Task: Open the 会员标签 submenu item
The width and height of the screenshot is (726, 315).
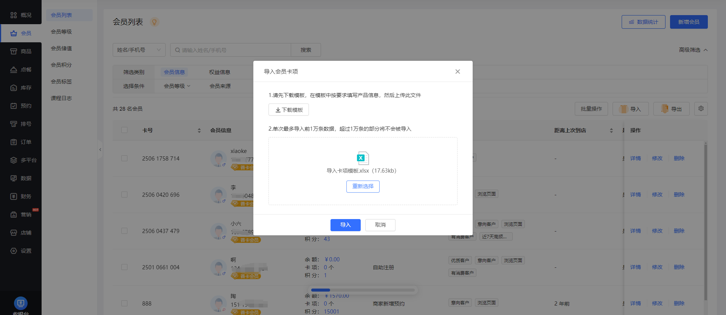Action: [x=61, y=82]
